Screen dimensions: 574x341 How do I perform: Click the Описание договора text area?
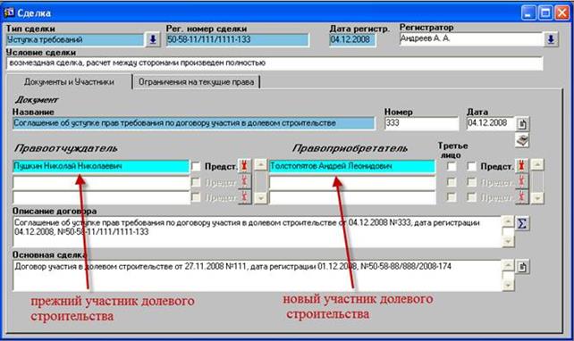pos(257,232)
